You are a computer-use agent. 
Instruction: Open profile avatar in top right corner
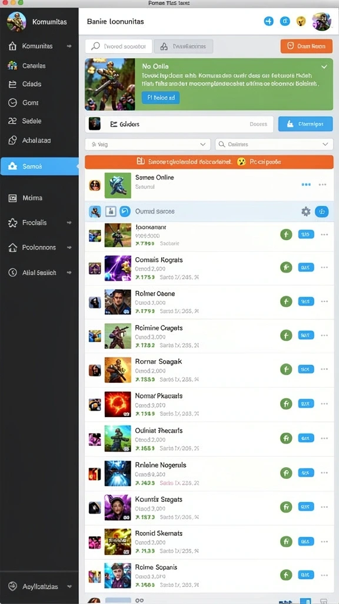(x=321, y=21)
